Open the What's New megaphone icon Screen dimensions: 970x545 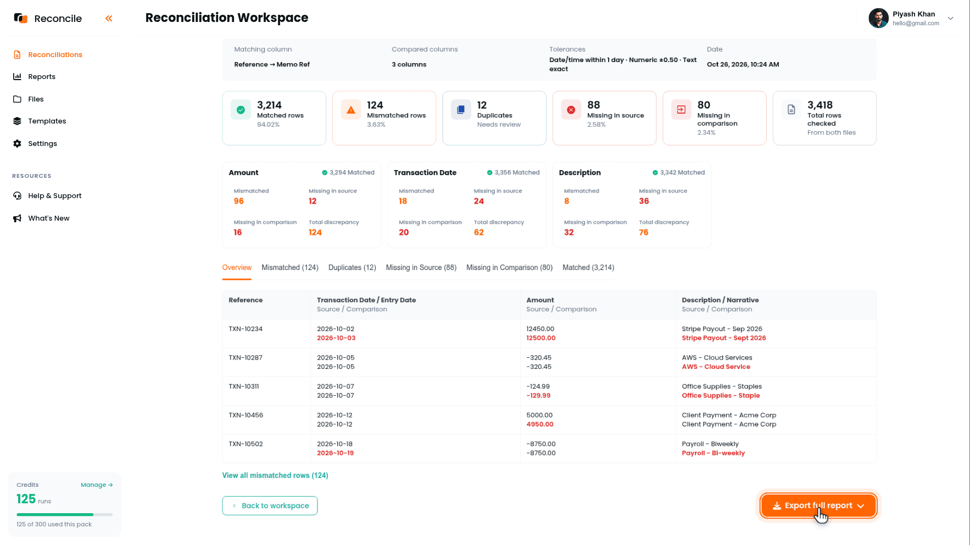(17, 218)
